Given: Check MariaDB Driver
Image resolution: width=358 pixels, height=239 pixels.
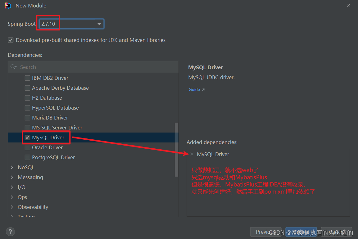Looking at the screenshot, I should pos(27,118).
